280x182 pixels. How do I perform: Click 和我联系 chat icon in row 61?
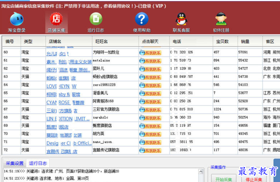(150, 61)
